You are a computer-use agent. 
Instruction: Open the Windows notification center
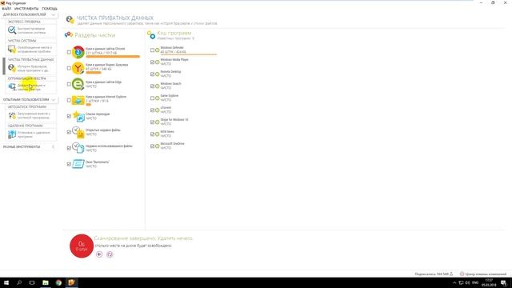503,282
